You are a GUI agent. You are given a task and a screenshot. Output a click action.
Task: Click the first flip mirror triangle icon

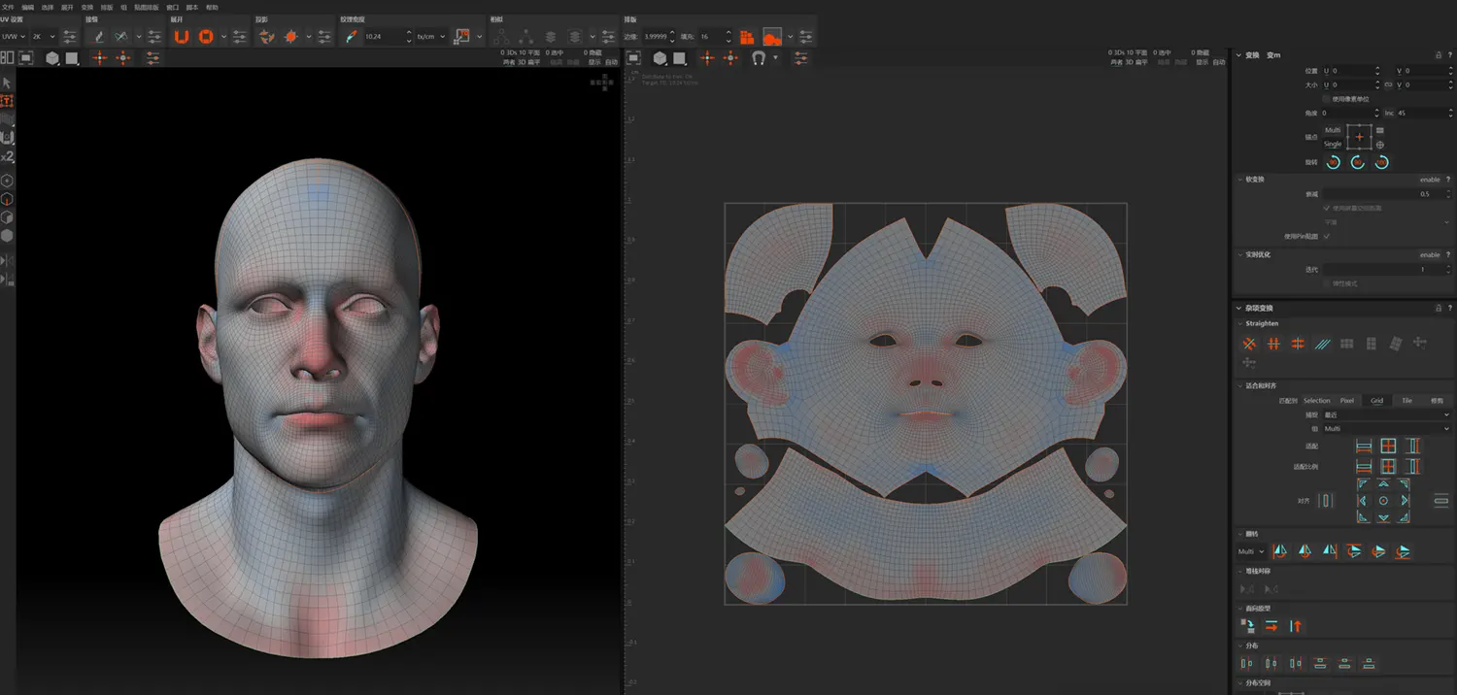(x=1280, y=551)
